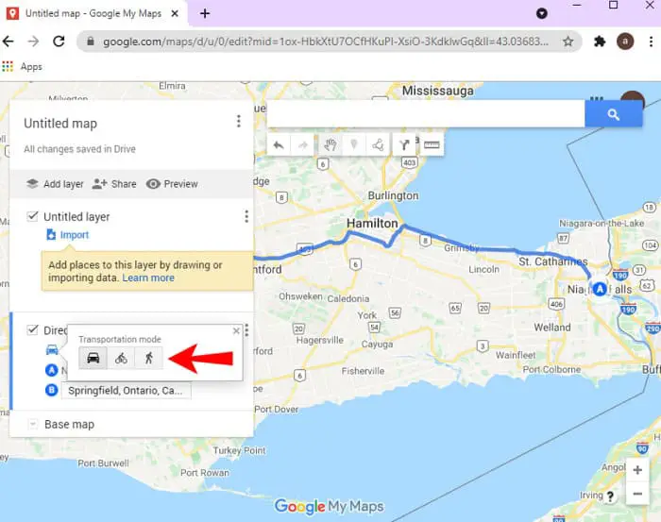Open the directions layer options menu
Viewport: 661px width, 522px height.
pyautogui.click(x=246, y=329)
